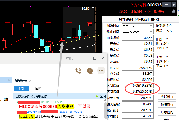Click the 收盘价 value 36.75
The width and height of the screenshot is (179, 120).
(x=138, y=62)
